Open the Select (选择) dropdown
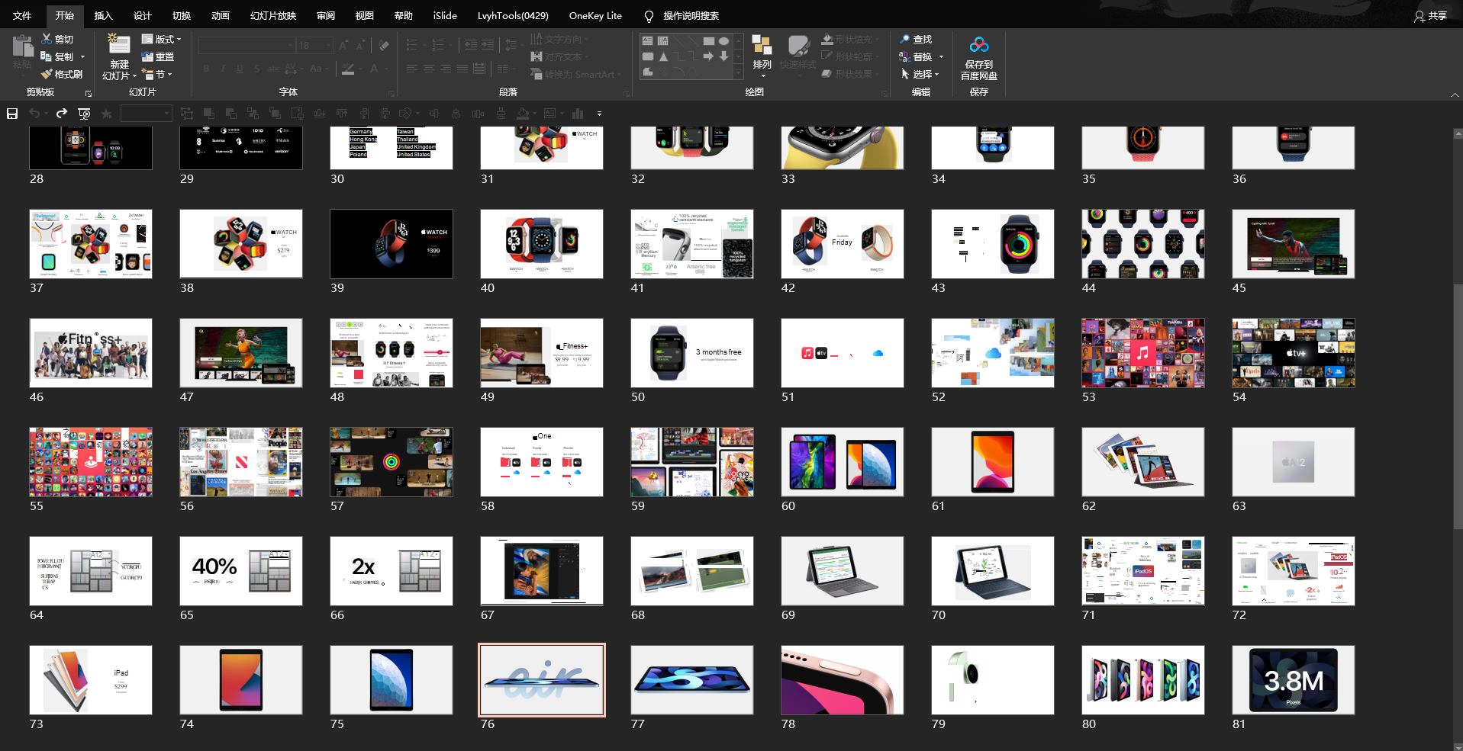The width and height of the screenshot is (1463, 751). point(920,74)
